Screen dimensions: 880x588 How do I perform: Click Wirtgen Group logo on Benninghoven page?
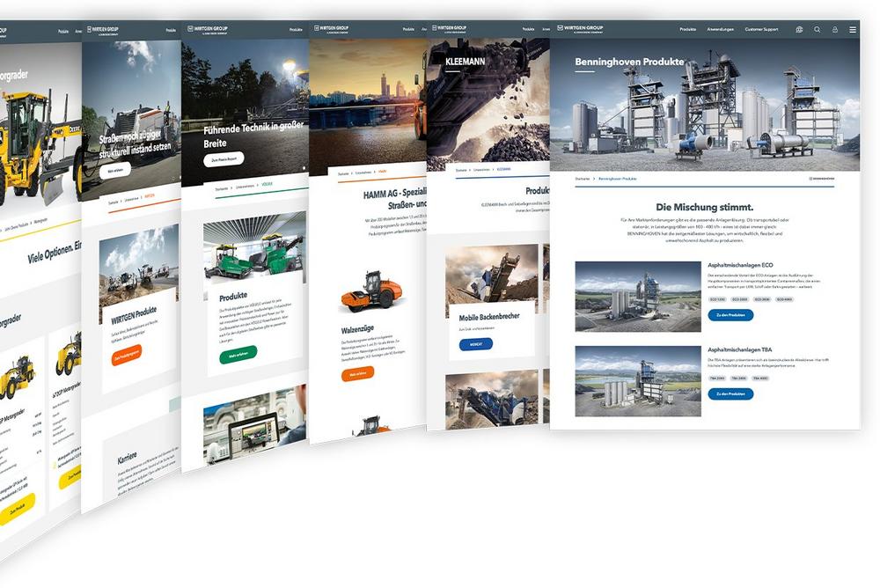(x=581, y=29)
